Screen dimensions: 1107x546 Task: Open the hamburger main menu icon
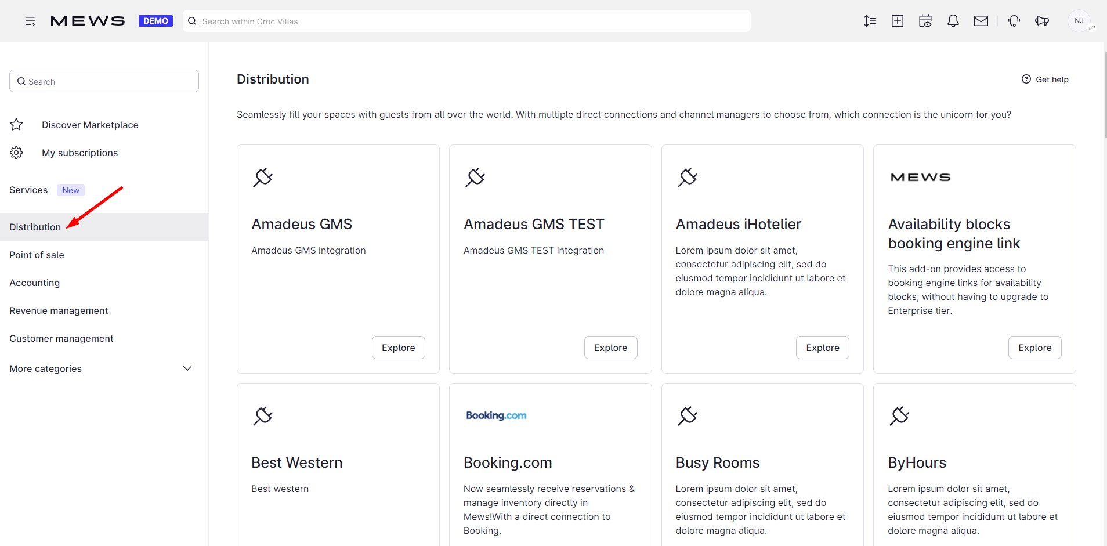(x=30, y=21)
